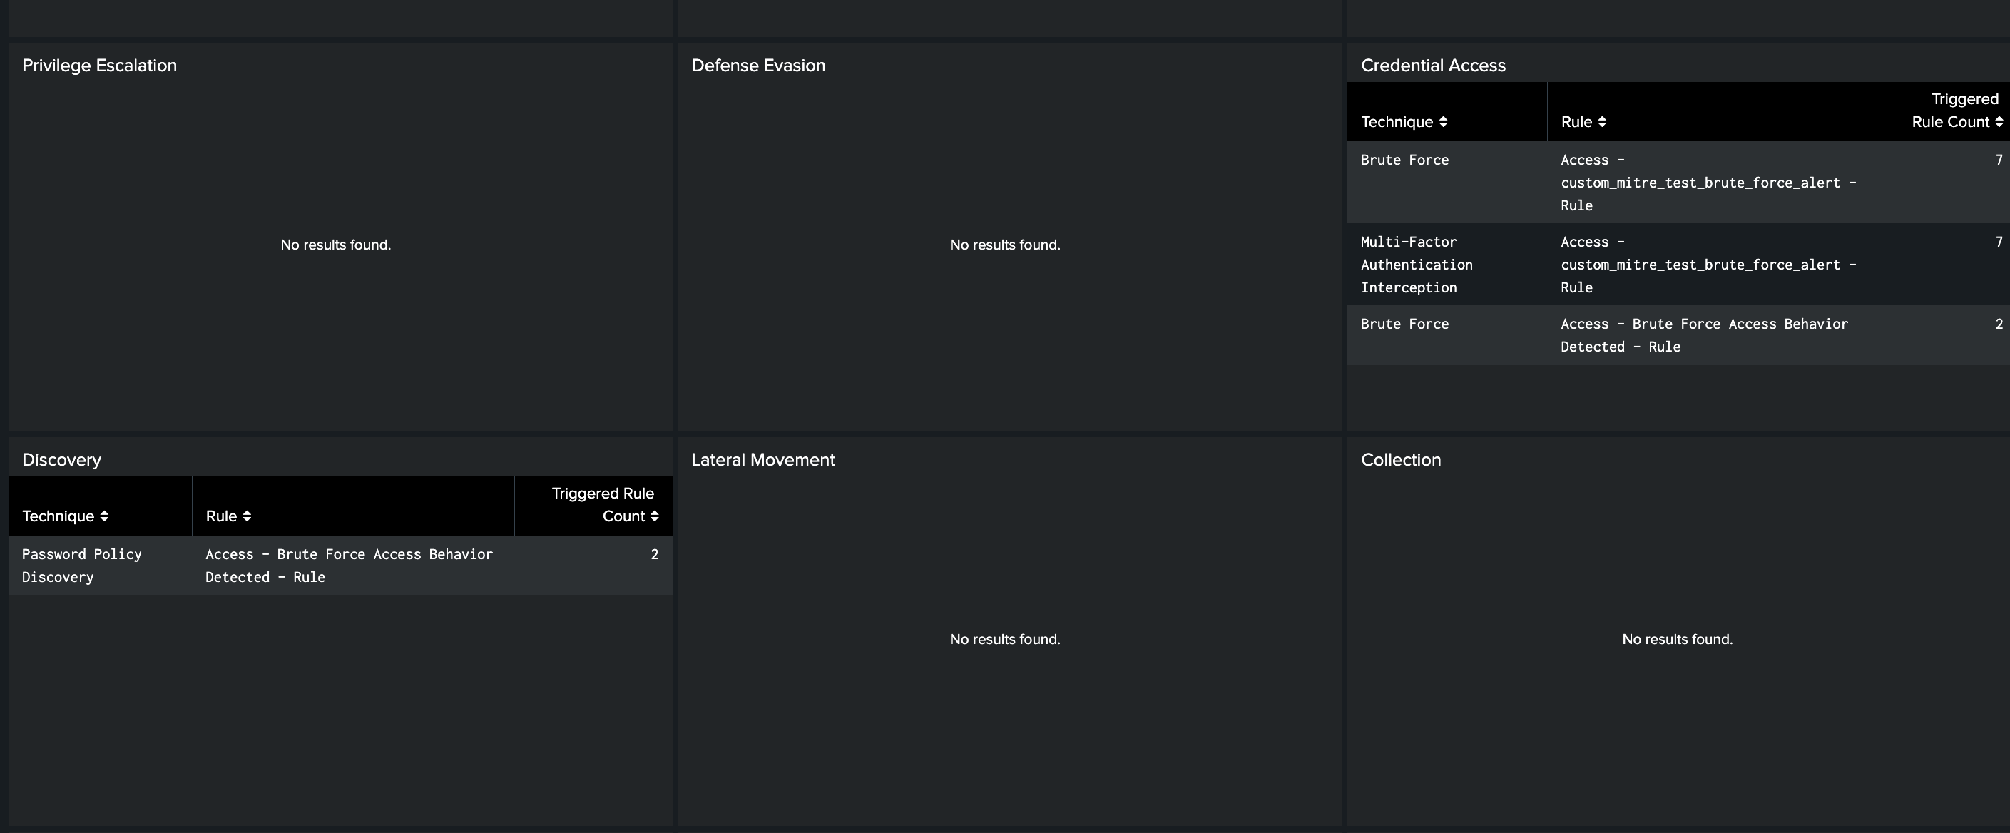The image size is (2010, 833).
Task: Click Triggered Rule Count sort arrows, Credential Access
Action: point(1999,122)
